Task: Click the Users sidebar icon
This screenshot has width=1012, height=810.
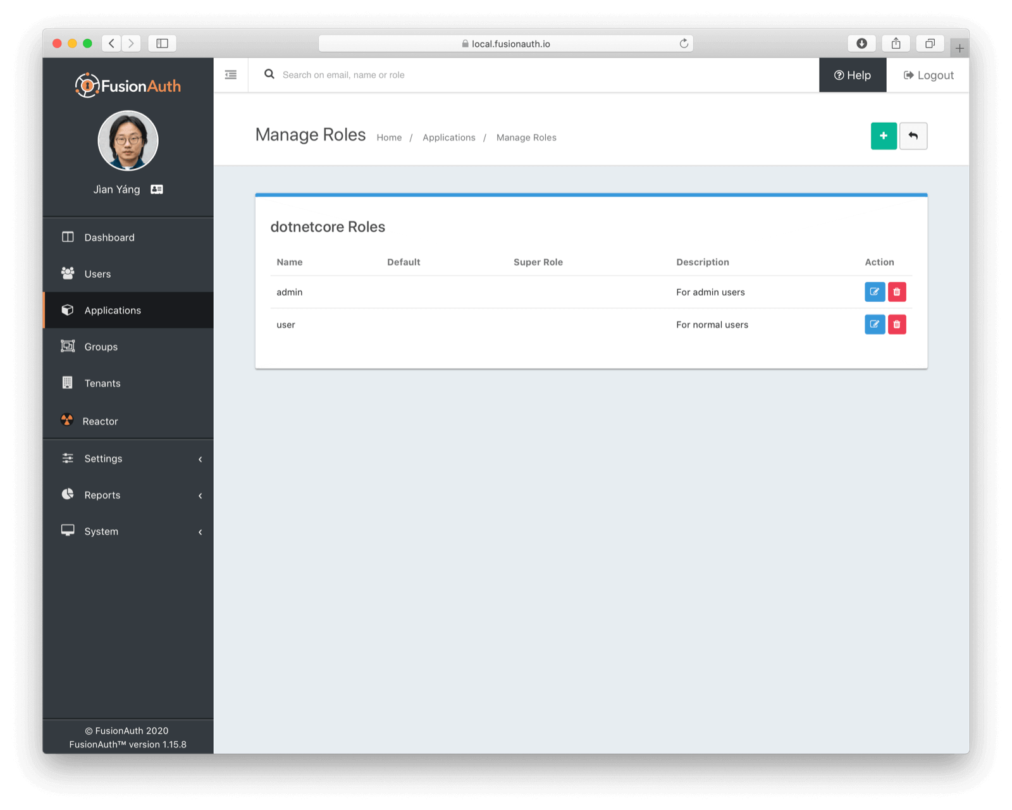Action: (68, 273)
